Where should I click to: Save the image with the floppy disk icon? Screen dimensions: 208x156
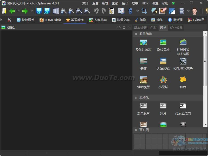click(39, 11)
